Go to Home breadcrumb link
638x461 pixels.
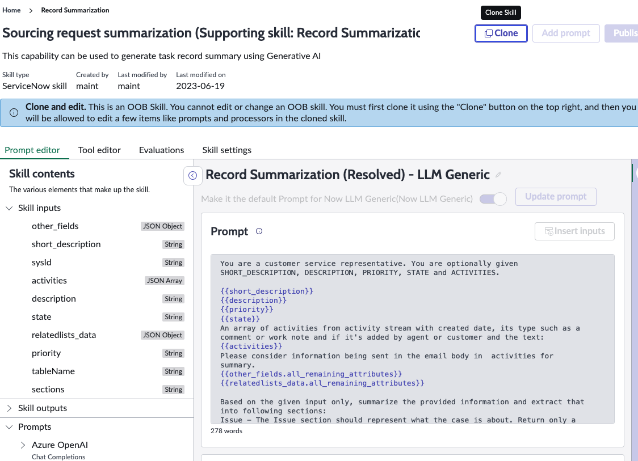coord(11,10)
